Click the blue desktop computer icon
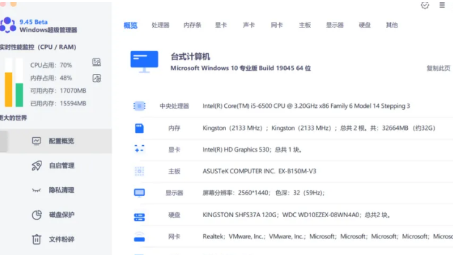 tap(144, 62)
